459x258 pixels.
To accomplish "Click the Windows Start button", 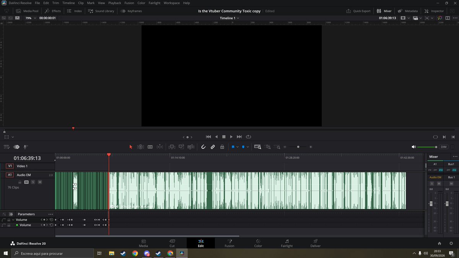I will coord(5,253).
